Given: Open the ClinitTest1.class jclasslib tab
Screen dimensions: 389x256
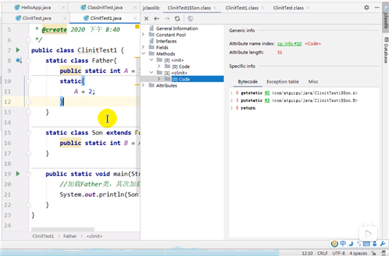Looking at the screenshot, I should [242, 8].
